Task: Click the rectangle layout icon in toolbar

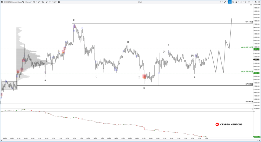Action: click(55, 2)
